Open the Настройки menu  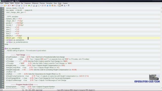tap(49, 3)
